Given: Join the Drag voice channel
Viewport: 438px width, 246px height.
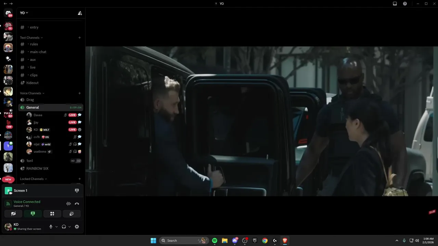Looking at the screenshot, I should point(51,100).
